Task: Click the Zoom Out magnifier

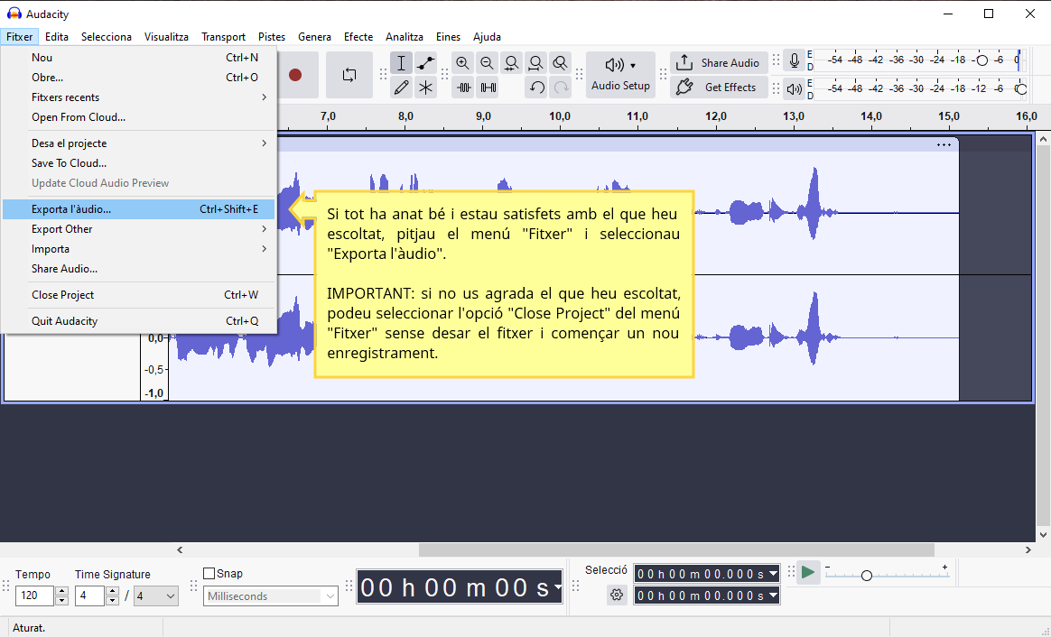Action: click(x=488, y=63)
